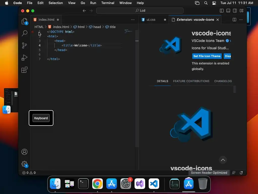Close the Extension: vscode-icons tab
258x194 pixels.
pyautogui.click(x=217, y=20)
